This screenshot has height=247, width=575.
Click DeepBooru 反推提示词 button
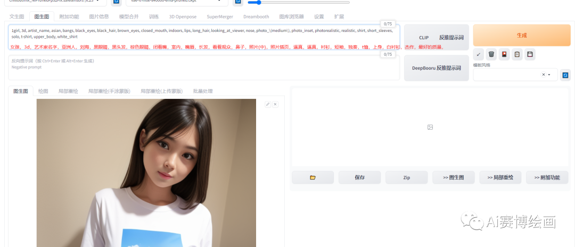click(x=437, y=68)
